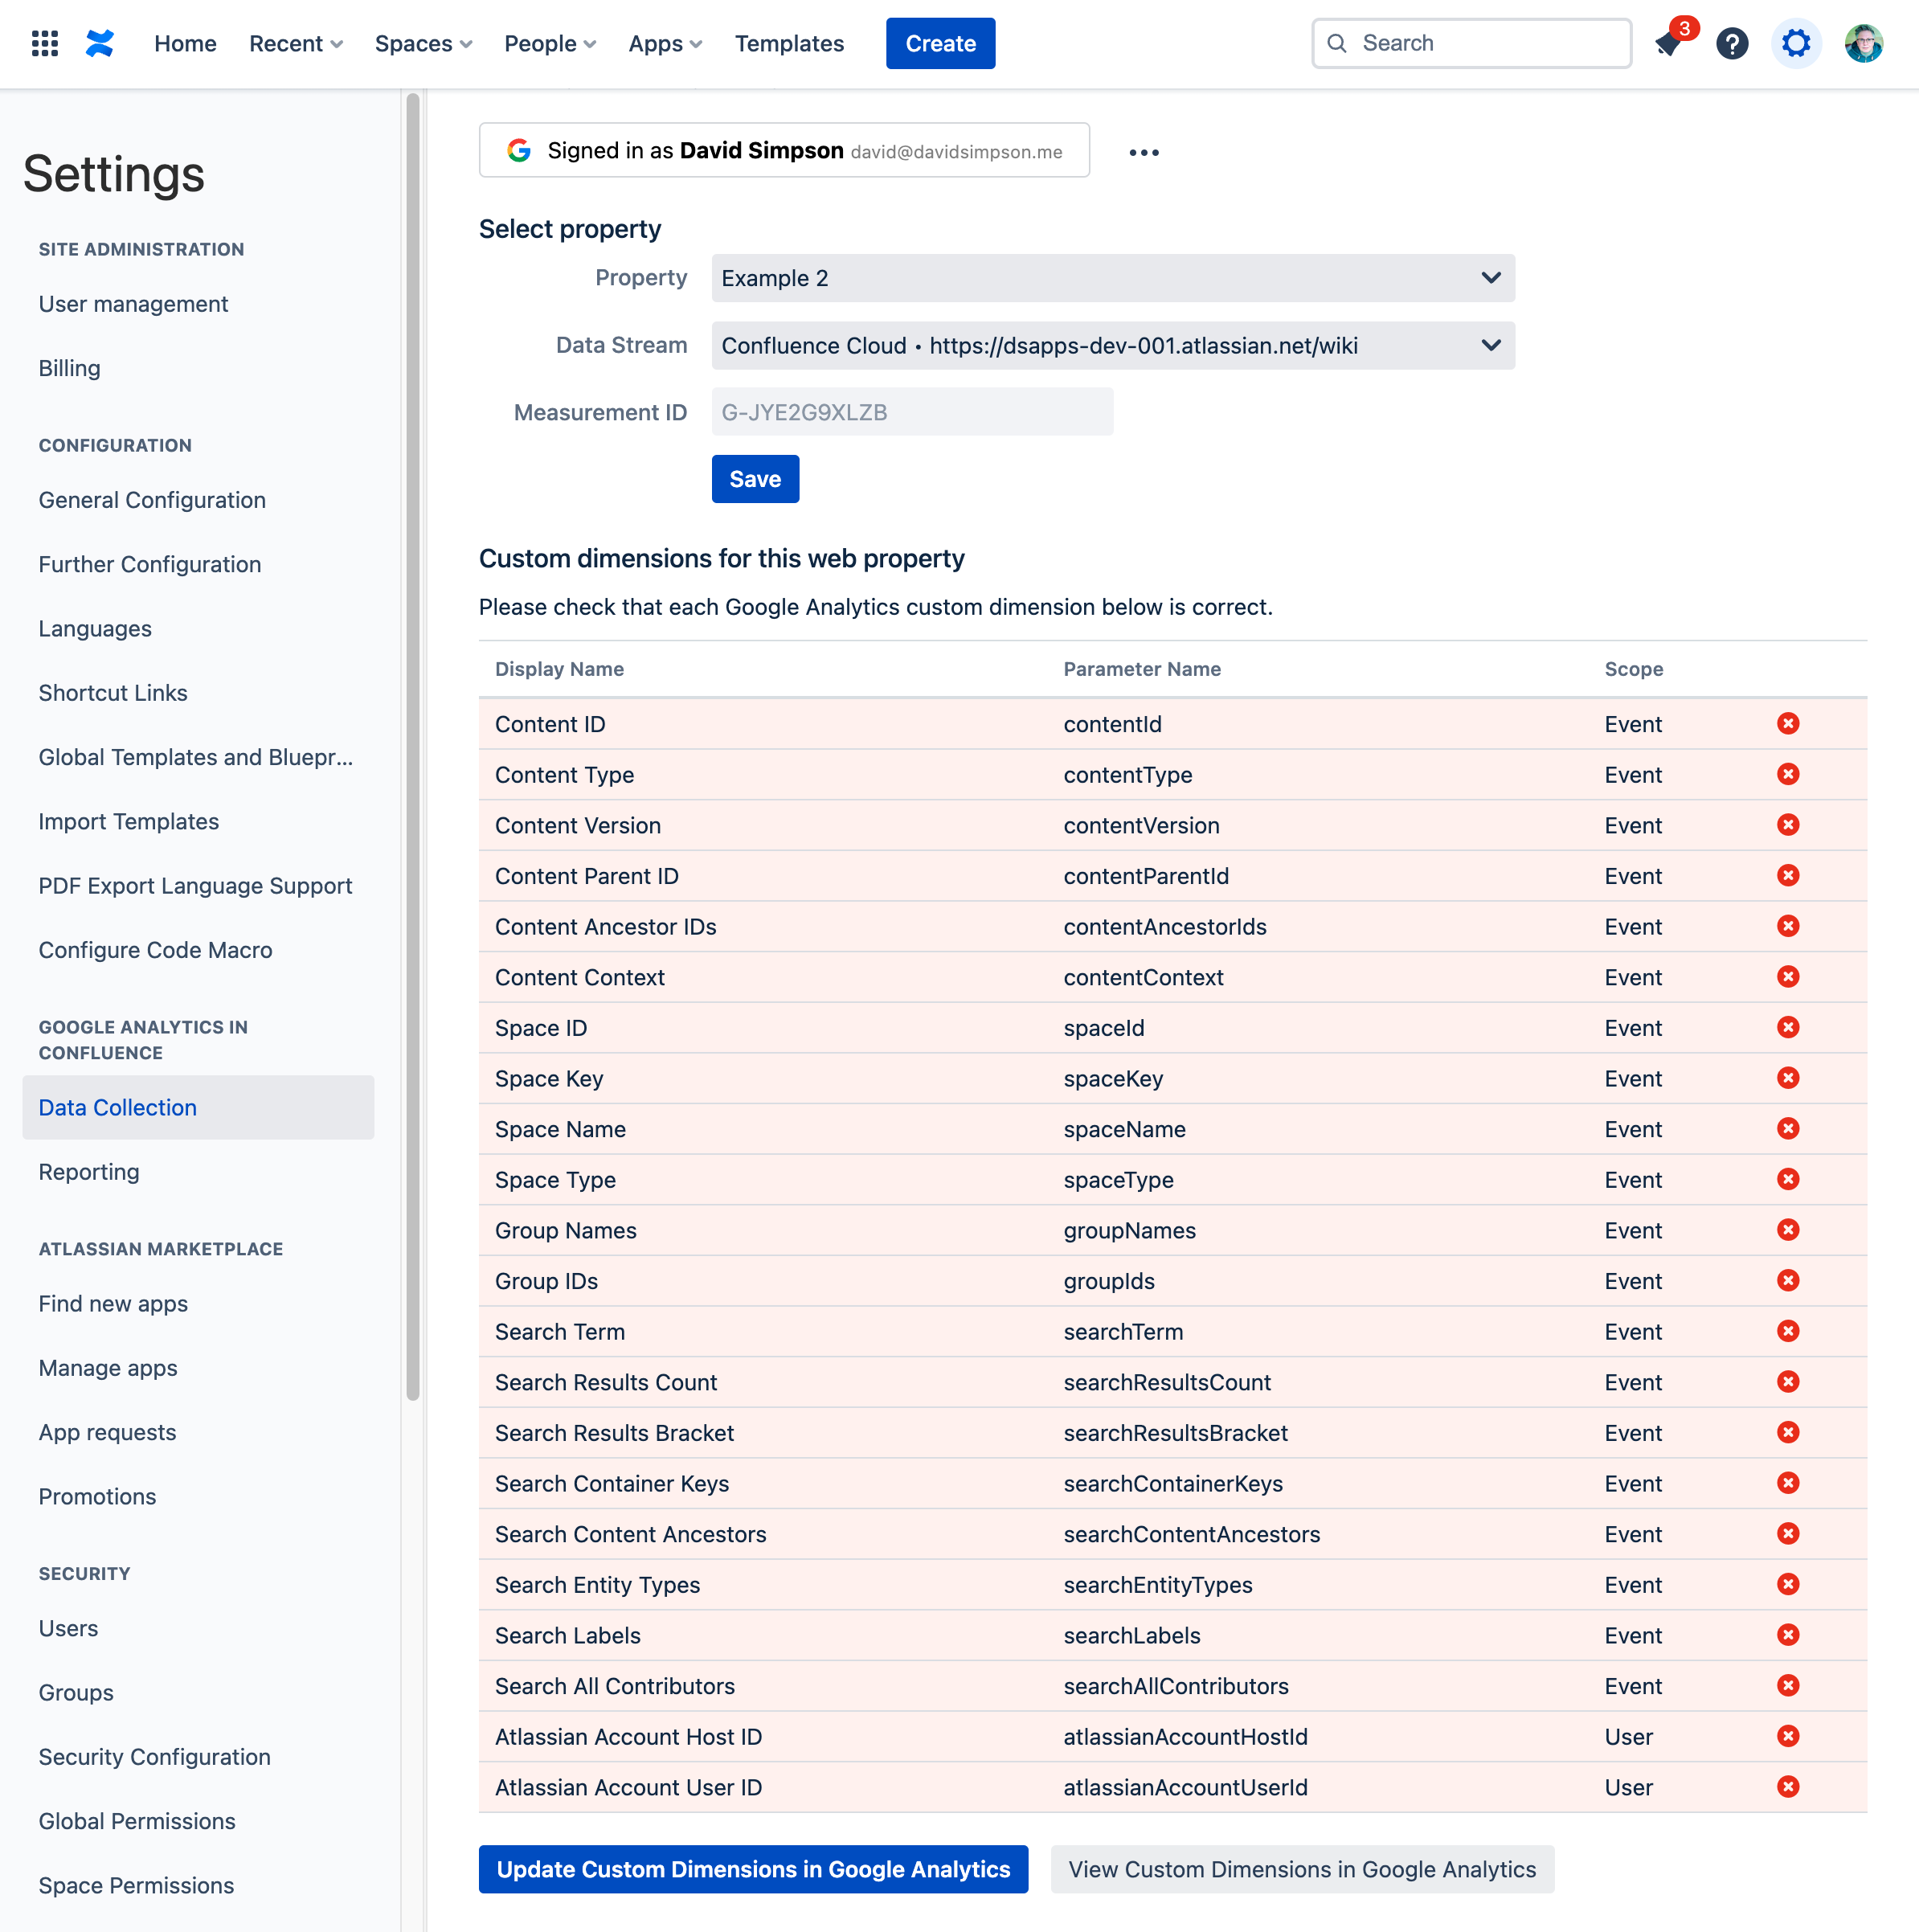The image size is (1919, 1932).
Task: Click the searchContainerKeys parameter cell
Action: pyautogui.click(x=1173, y=1483)
